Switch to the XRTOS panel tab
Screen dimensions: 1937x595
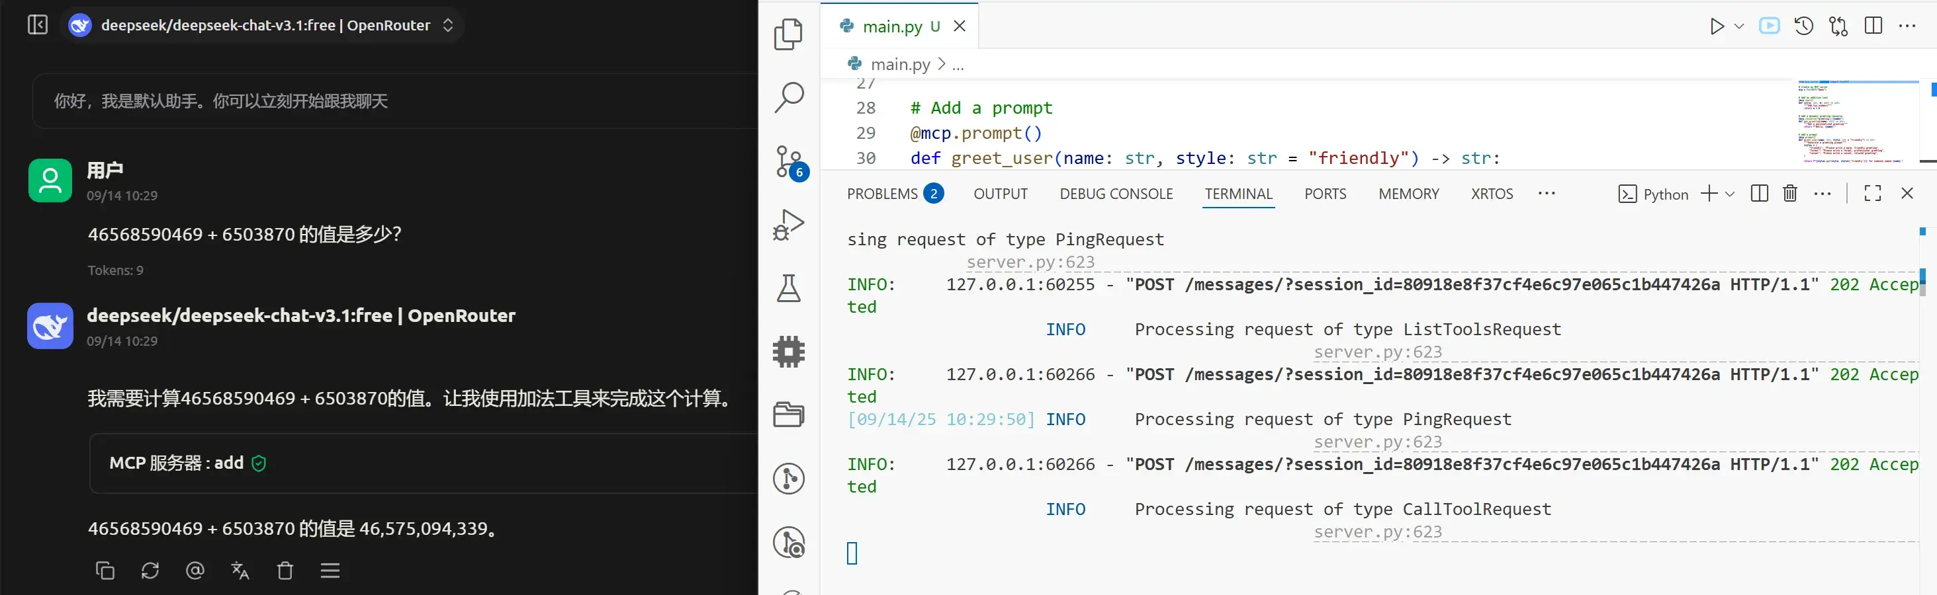(x=1492, y=194)
